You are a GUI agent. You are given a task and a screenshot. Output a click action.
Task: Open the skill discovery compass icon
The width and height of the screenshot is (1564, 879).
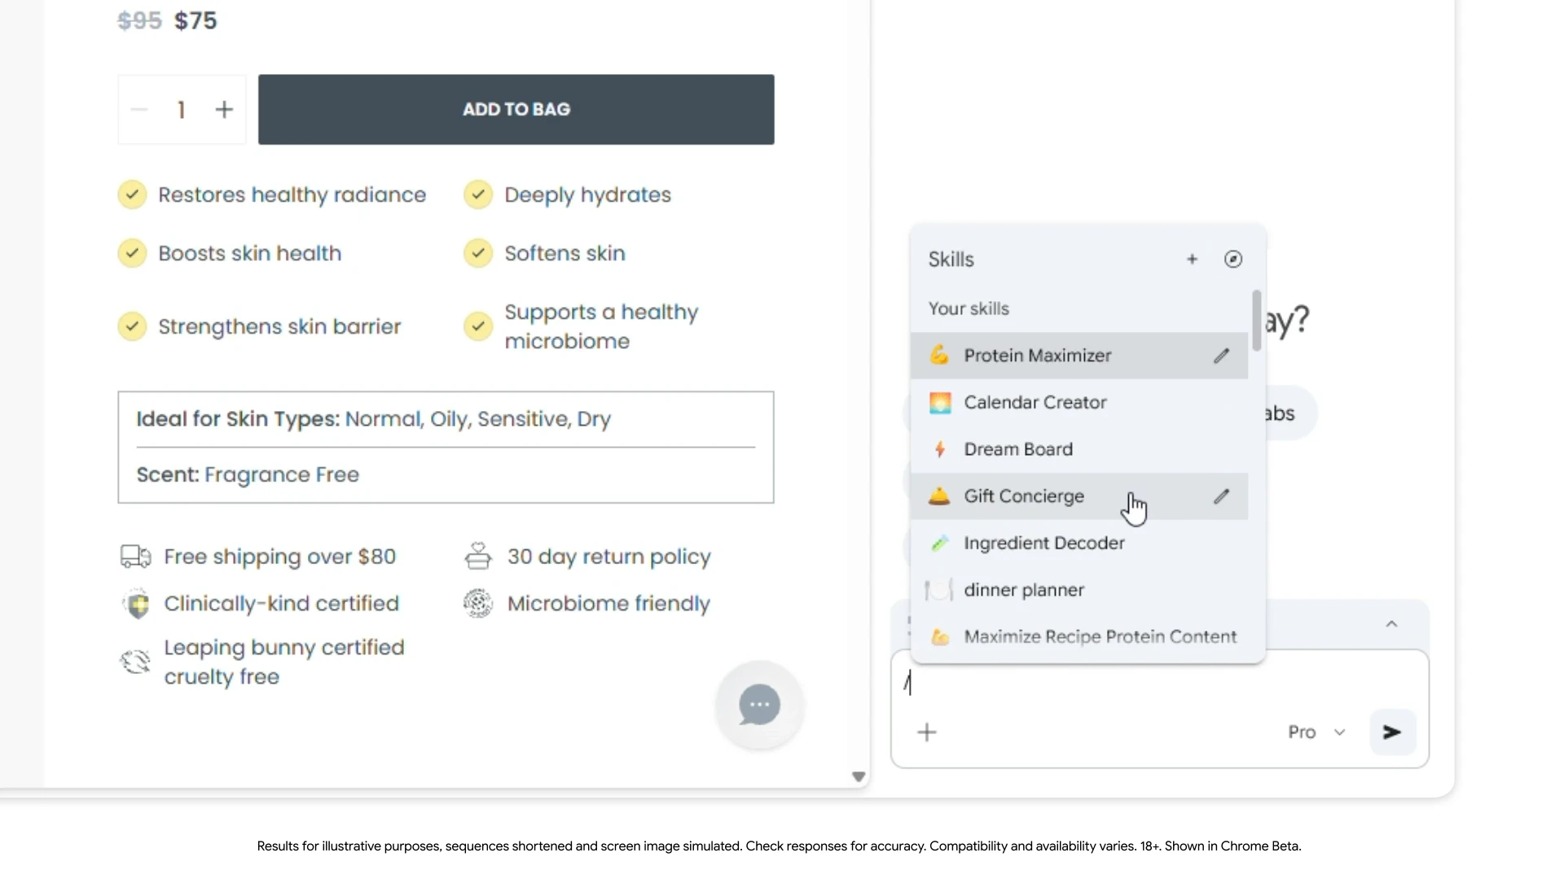point(1232,259)
